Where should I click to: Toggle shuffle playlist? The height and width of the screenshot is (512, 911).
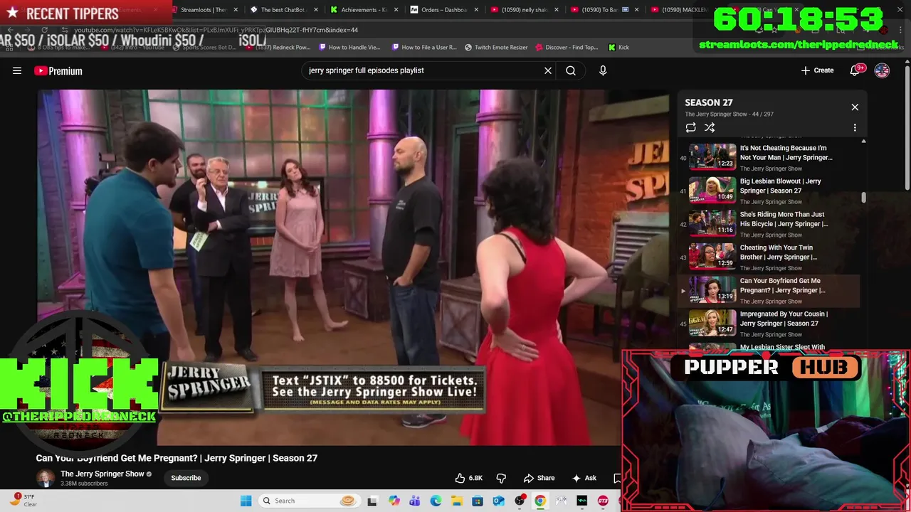710,127
